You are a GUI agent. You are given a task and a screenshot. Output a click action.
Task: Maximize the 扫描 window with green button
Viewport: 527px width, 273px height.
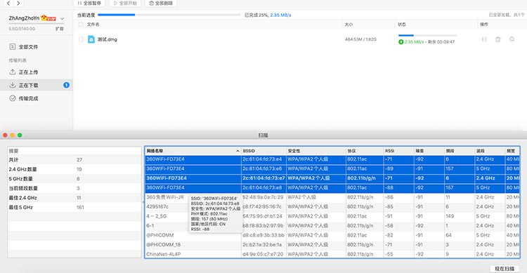coord(20,135)
